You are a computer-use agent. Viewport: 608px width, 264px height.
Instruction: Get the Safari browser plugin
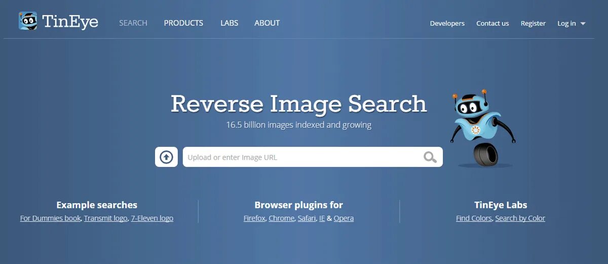pos(306,218)
